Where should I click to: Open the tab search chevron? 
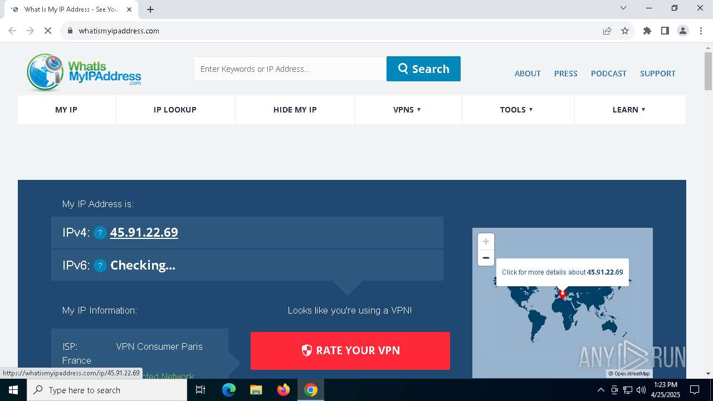click(x=623, y=8)
